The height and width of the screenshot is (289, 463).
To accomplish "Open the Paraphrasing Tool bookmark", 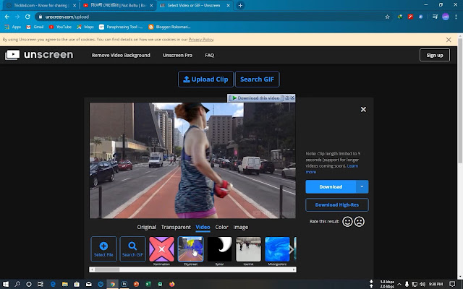I will [121, 27].
